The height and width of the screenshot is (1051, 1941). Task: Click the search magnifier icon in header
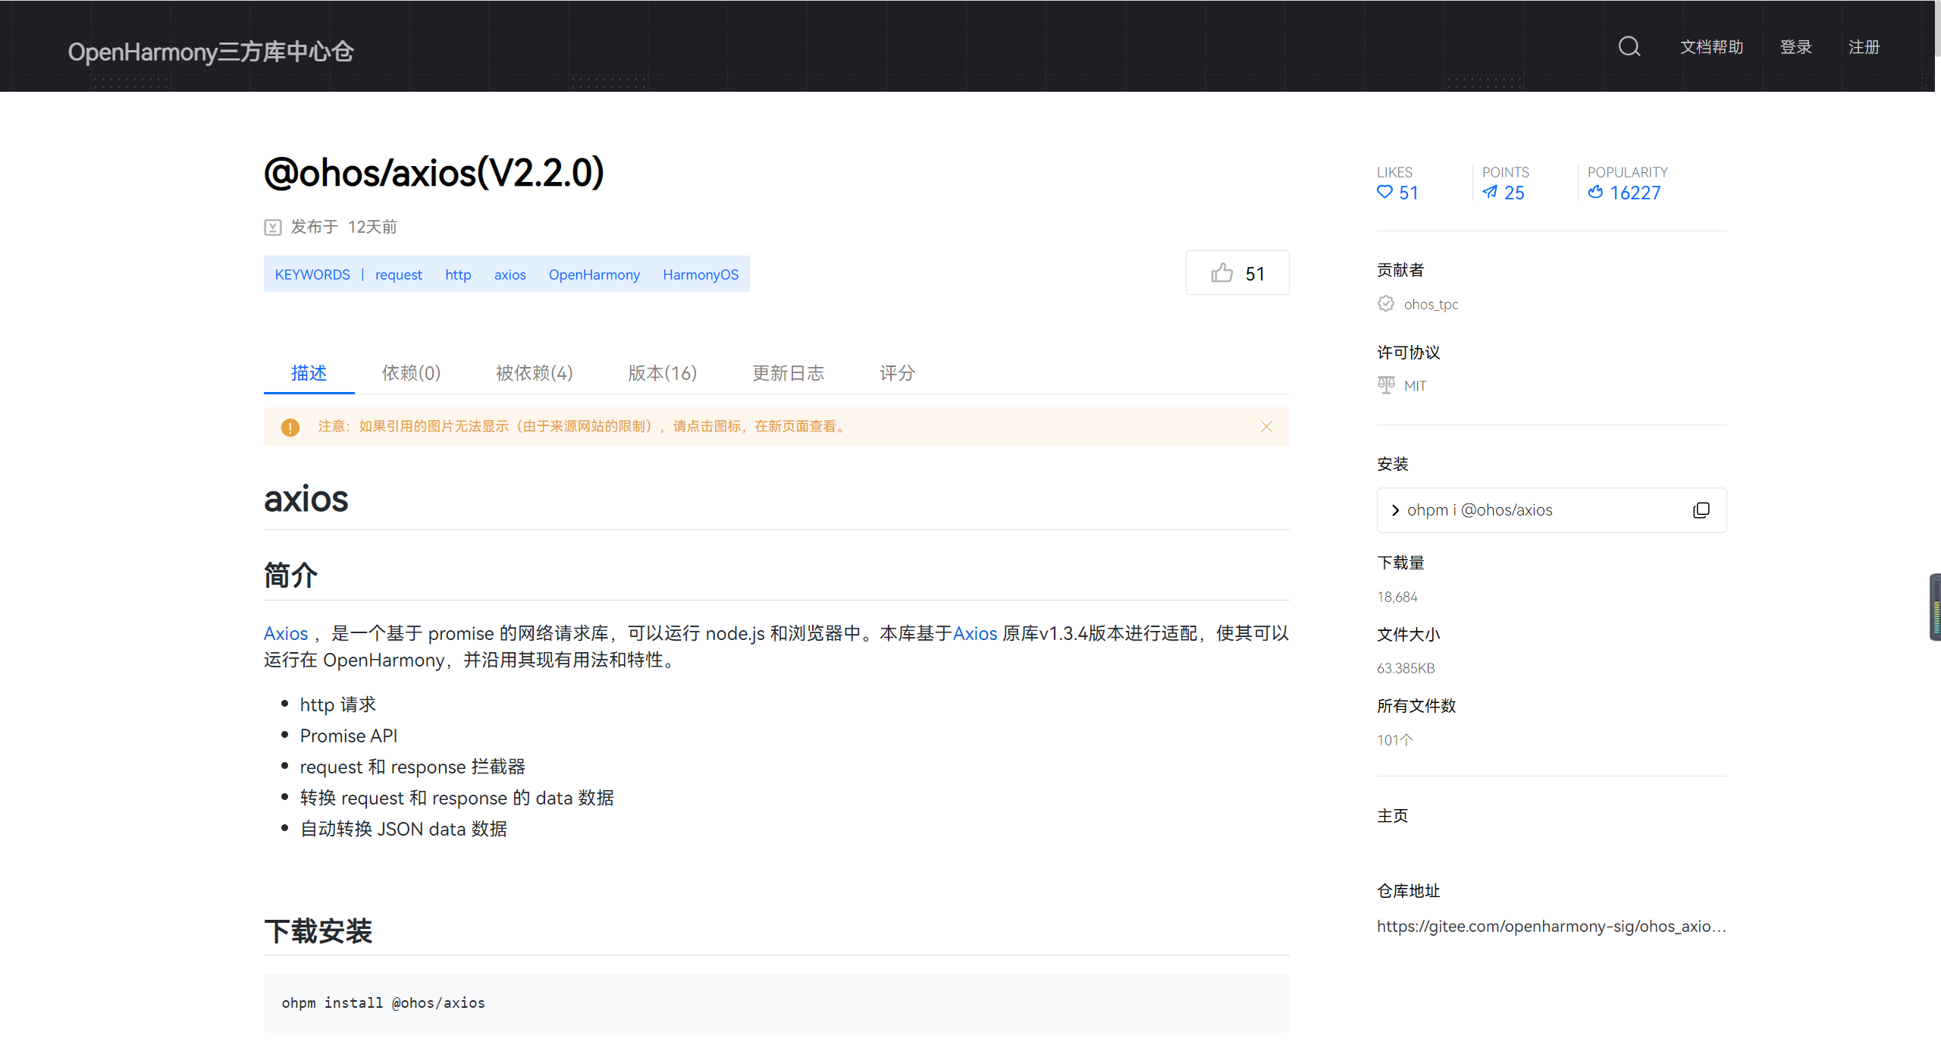pos(1629,47)
